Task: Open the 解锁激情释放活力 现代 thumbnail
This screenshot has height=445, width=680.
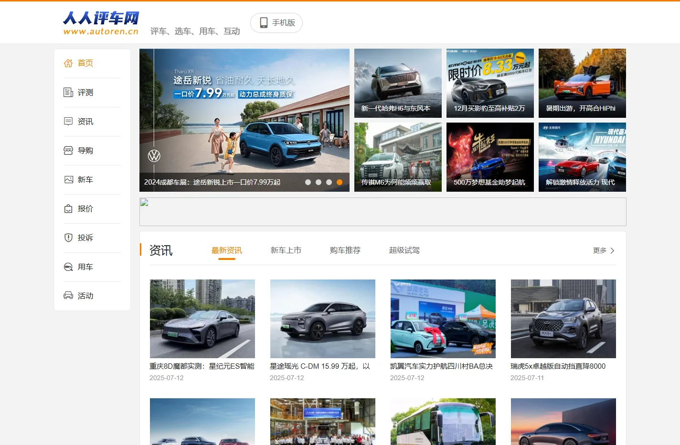Action: click(582, 157)
